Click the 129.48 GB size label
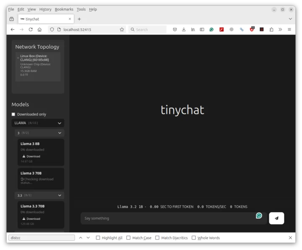 pos(27,224)
